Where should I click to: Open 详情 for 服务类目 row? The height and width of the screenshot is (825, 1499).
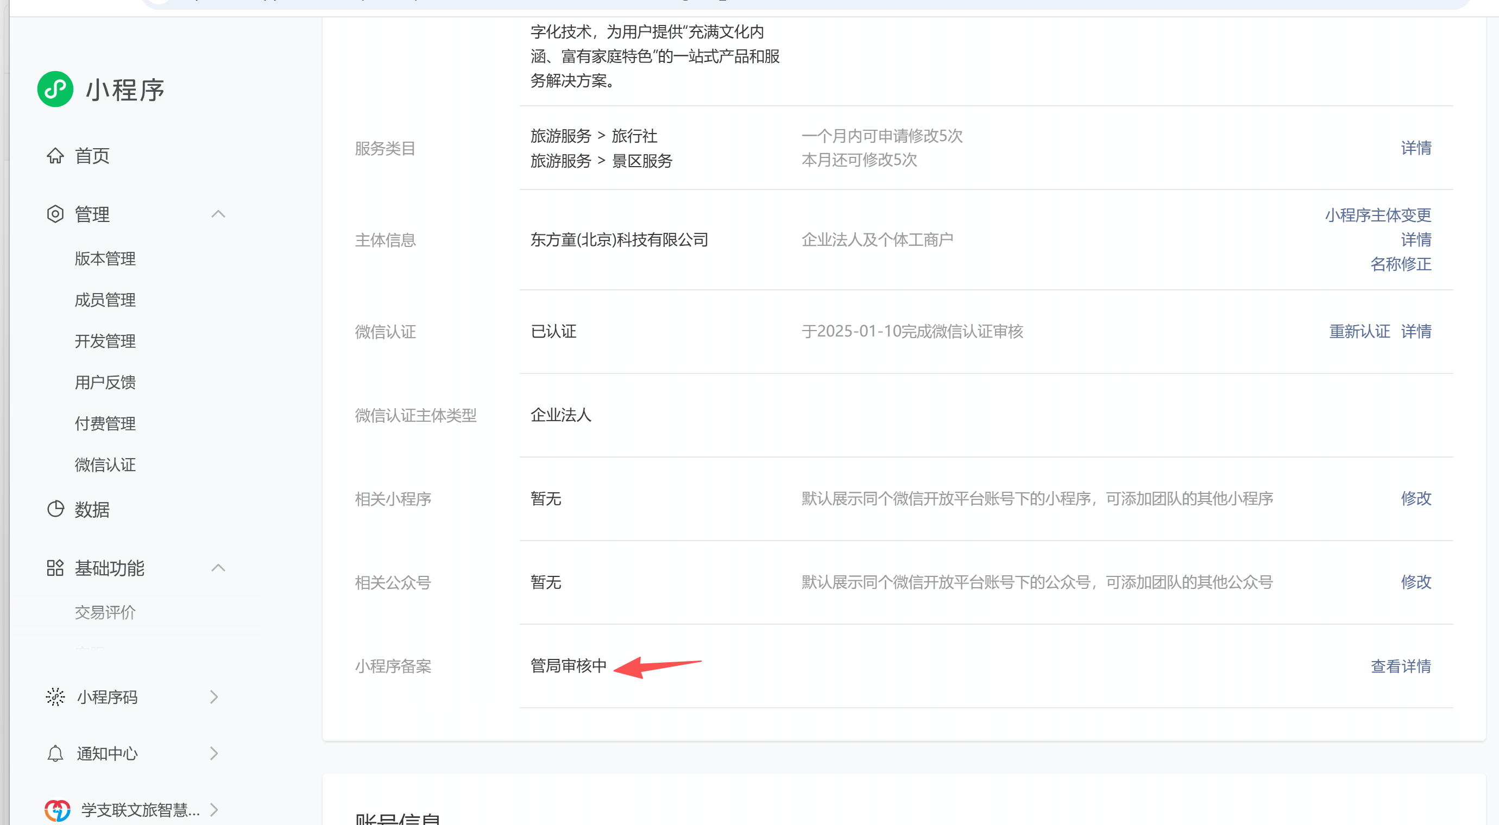click(x=1416, y=148)
